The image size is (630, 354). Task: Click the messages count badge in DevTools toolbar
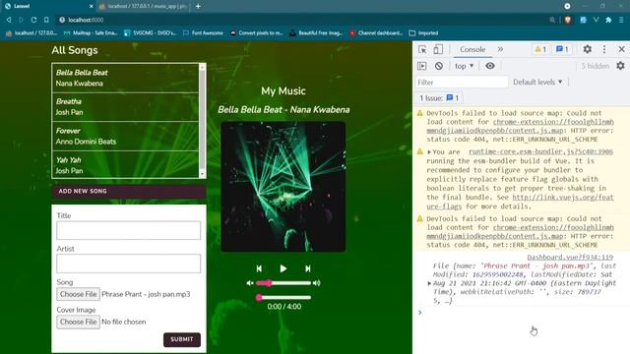pos(562,49)
